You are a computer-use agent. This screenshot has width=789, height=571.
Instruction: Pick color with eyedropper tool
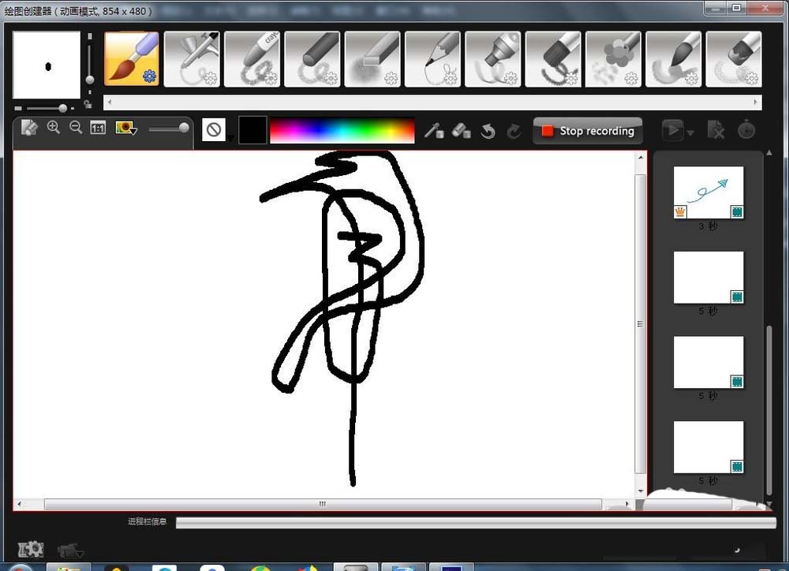433,131
